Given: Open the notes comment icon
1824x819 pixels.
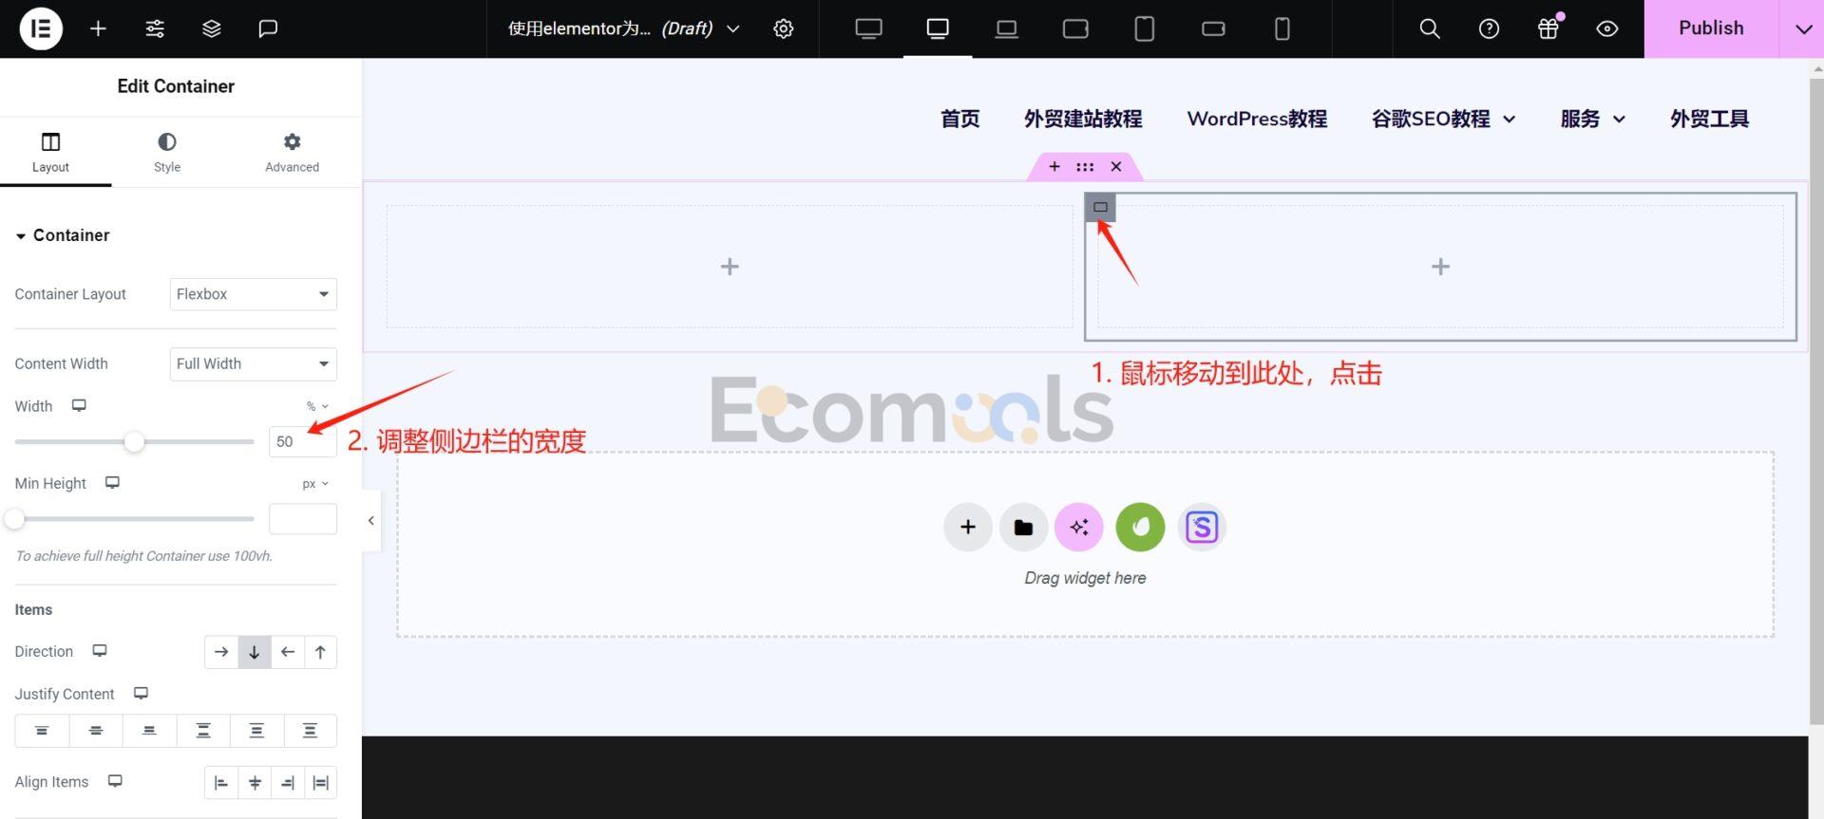Looking at the screenshot, I should 268,28.
